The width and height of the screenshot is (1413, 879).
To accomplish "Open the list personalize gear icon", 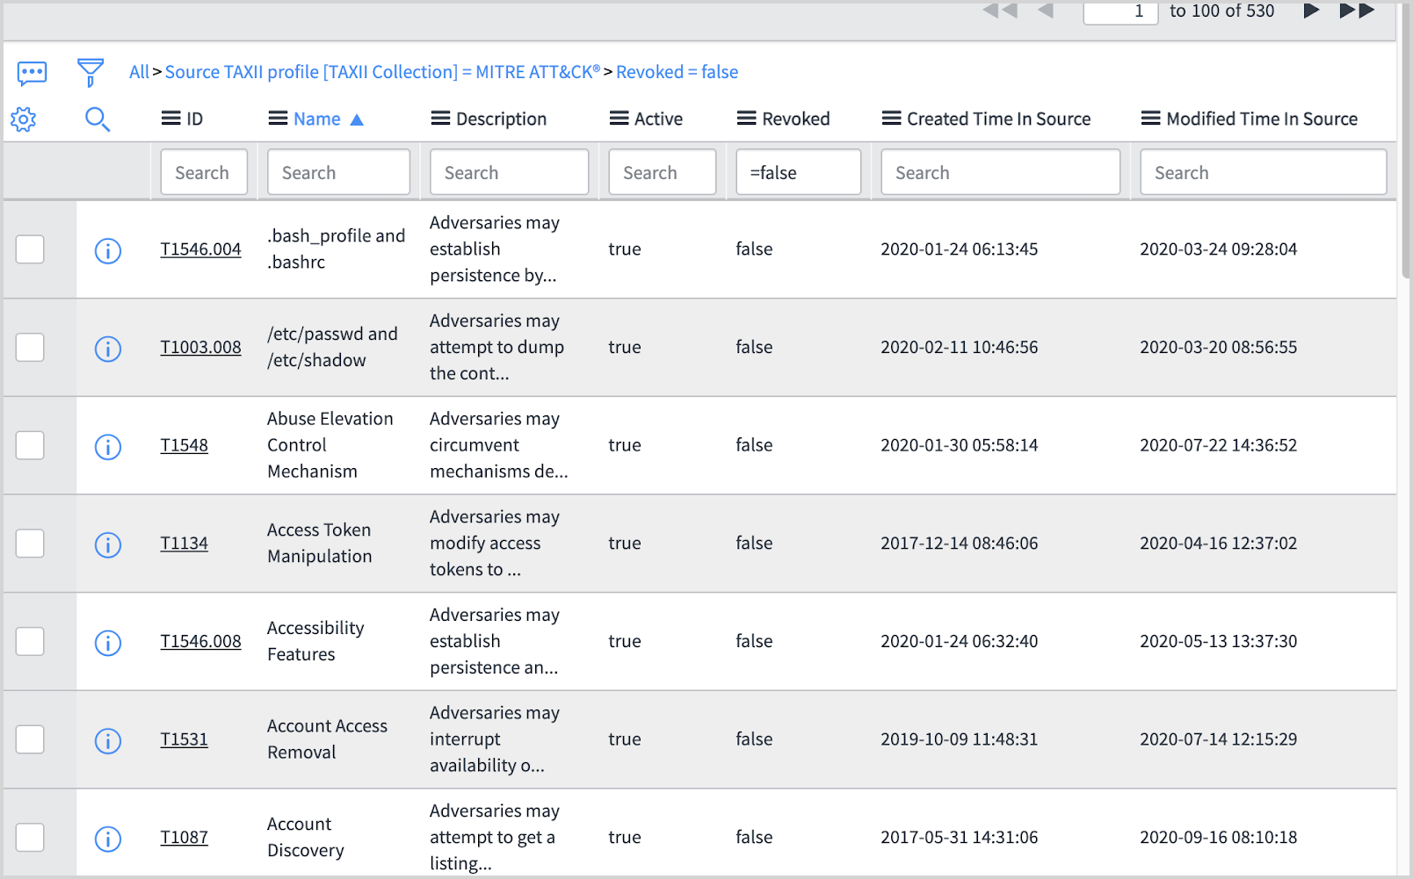I will click(x=24, y=119).
